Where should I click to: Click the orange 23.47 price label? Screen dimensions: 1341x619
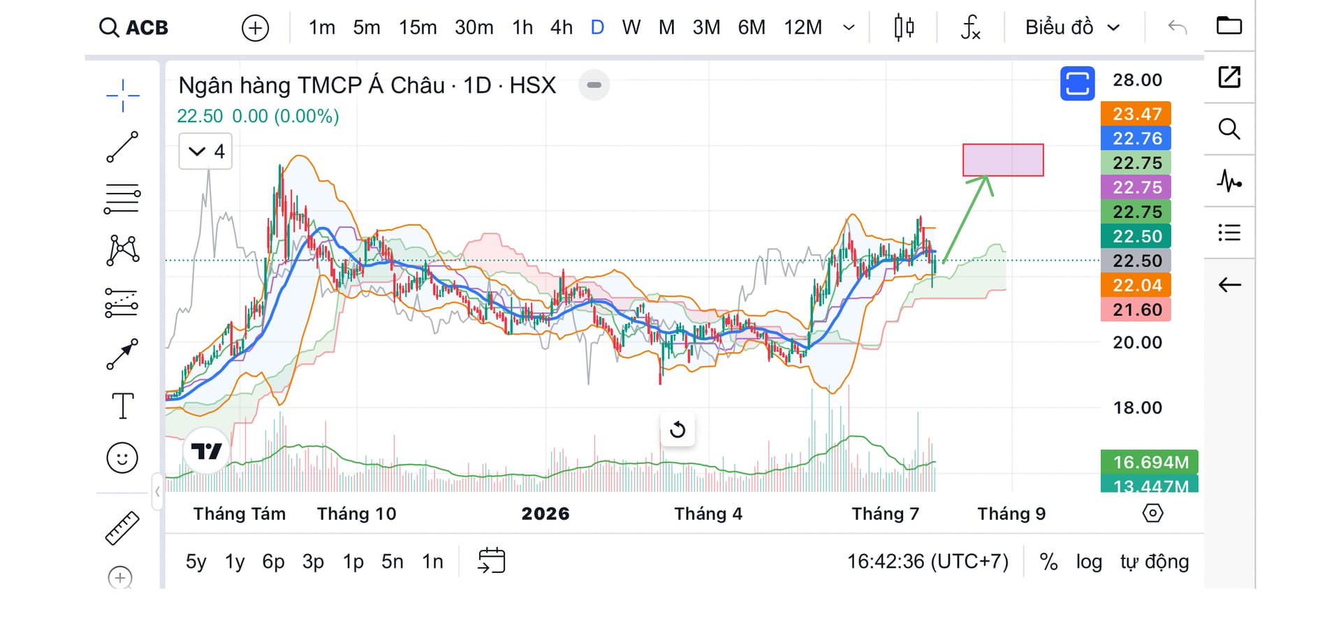[x=1136, y=114]
